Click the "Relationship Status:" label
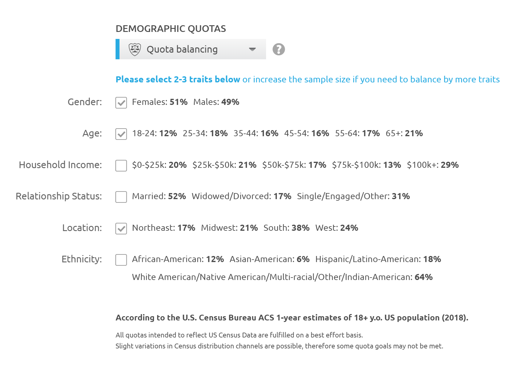The image size is (513, 370). point(59,196)
